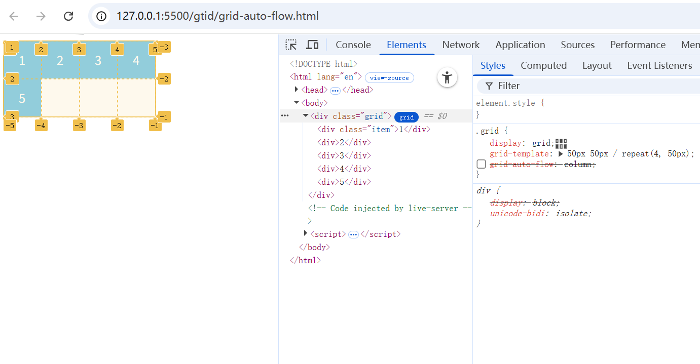Click the element.style rule
Image resolution: width=700 pixels, height=364 pixels.
(x=510, y=103)
